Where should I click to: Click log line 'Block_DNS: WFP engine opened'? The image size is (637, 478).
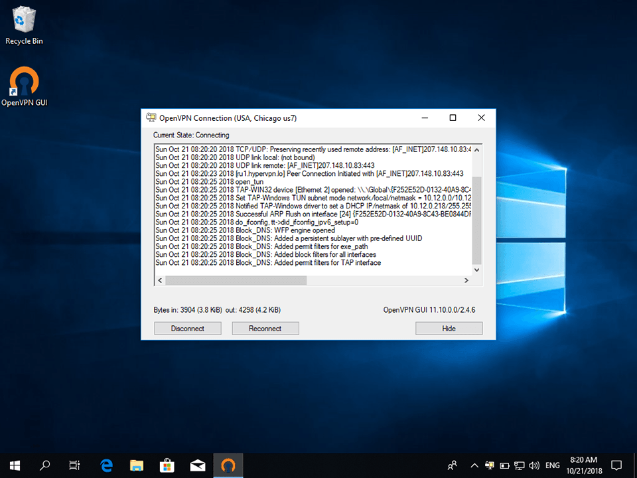245,230
